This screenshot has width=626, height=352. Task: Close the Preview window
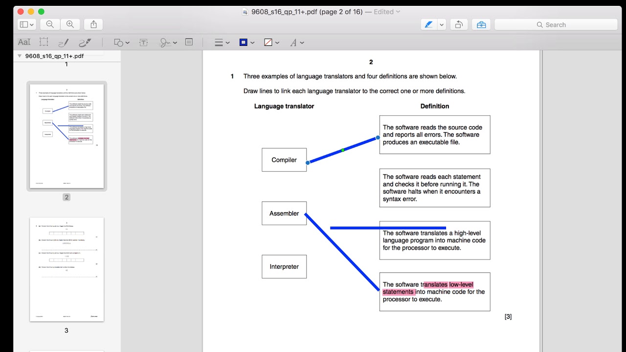[21, 12]
